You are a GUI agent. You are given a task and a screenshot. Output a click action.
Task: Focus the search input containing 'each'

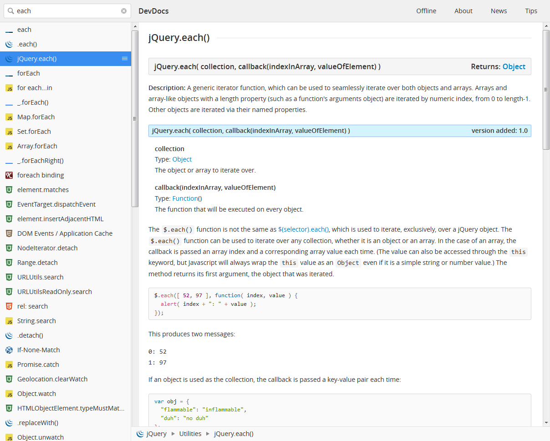[67, 11]
